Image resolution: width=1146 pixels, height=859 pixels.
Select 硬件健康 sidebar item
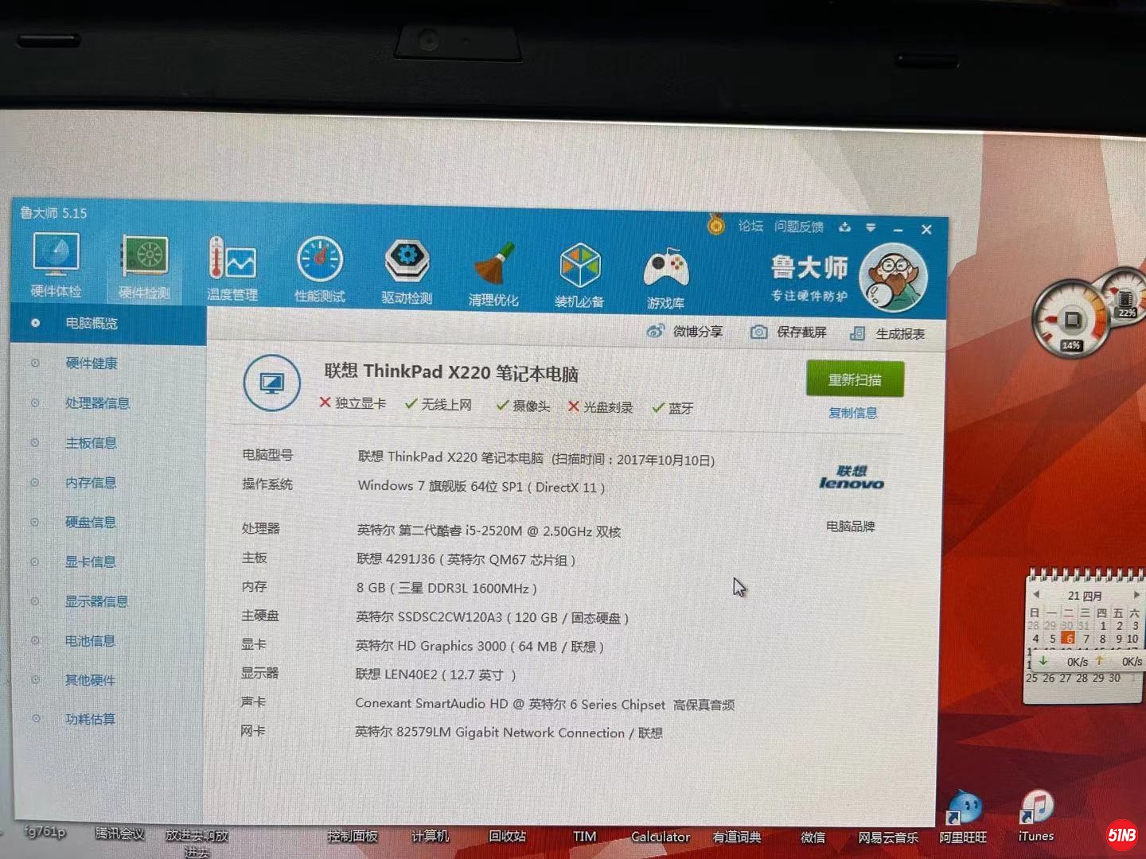92,363
